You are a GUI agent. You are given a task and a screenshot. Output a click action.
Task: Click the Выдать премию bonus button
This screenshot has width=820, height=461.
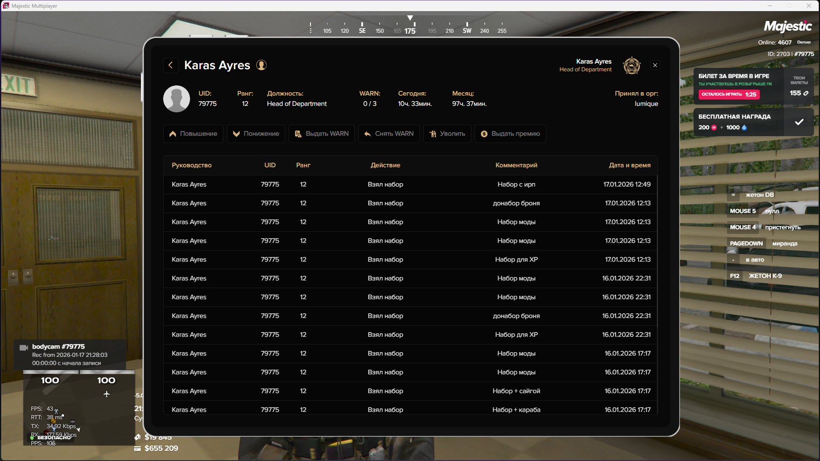pos(510,134)
